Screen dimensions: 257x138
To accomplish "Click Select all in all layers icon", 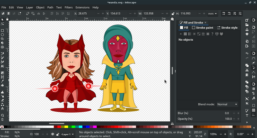I will [x=8, y=14].
